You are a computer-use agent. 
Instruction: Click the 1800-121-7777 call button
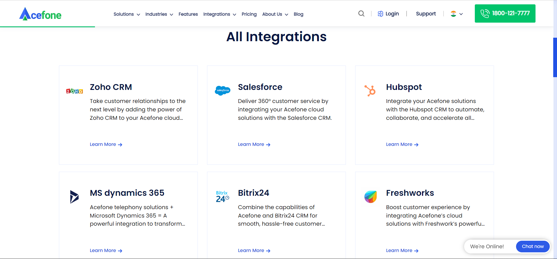point(505,13)
